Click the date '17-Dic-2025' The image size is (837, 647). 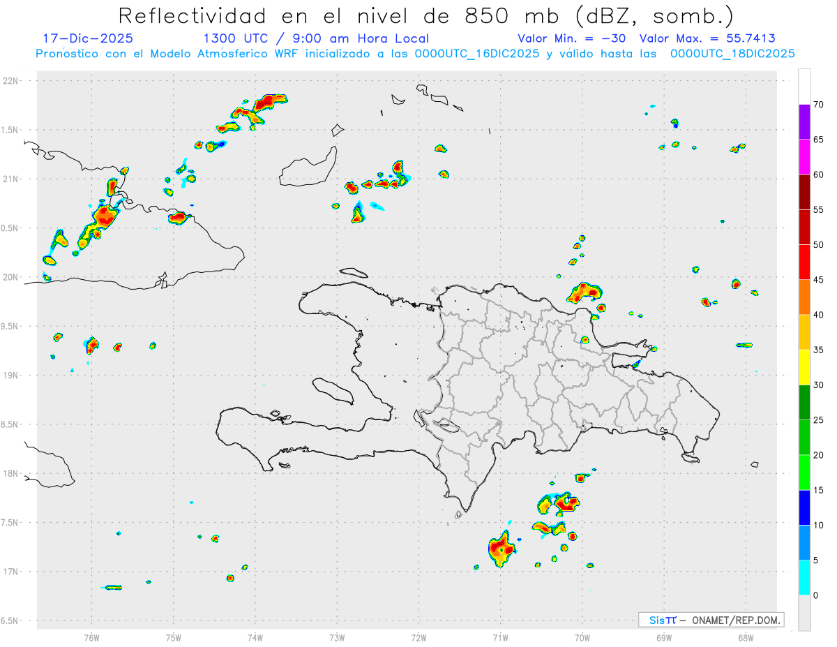[88, 38]
